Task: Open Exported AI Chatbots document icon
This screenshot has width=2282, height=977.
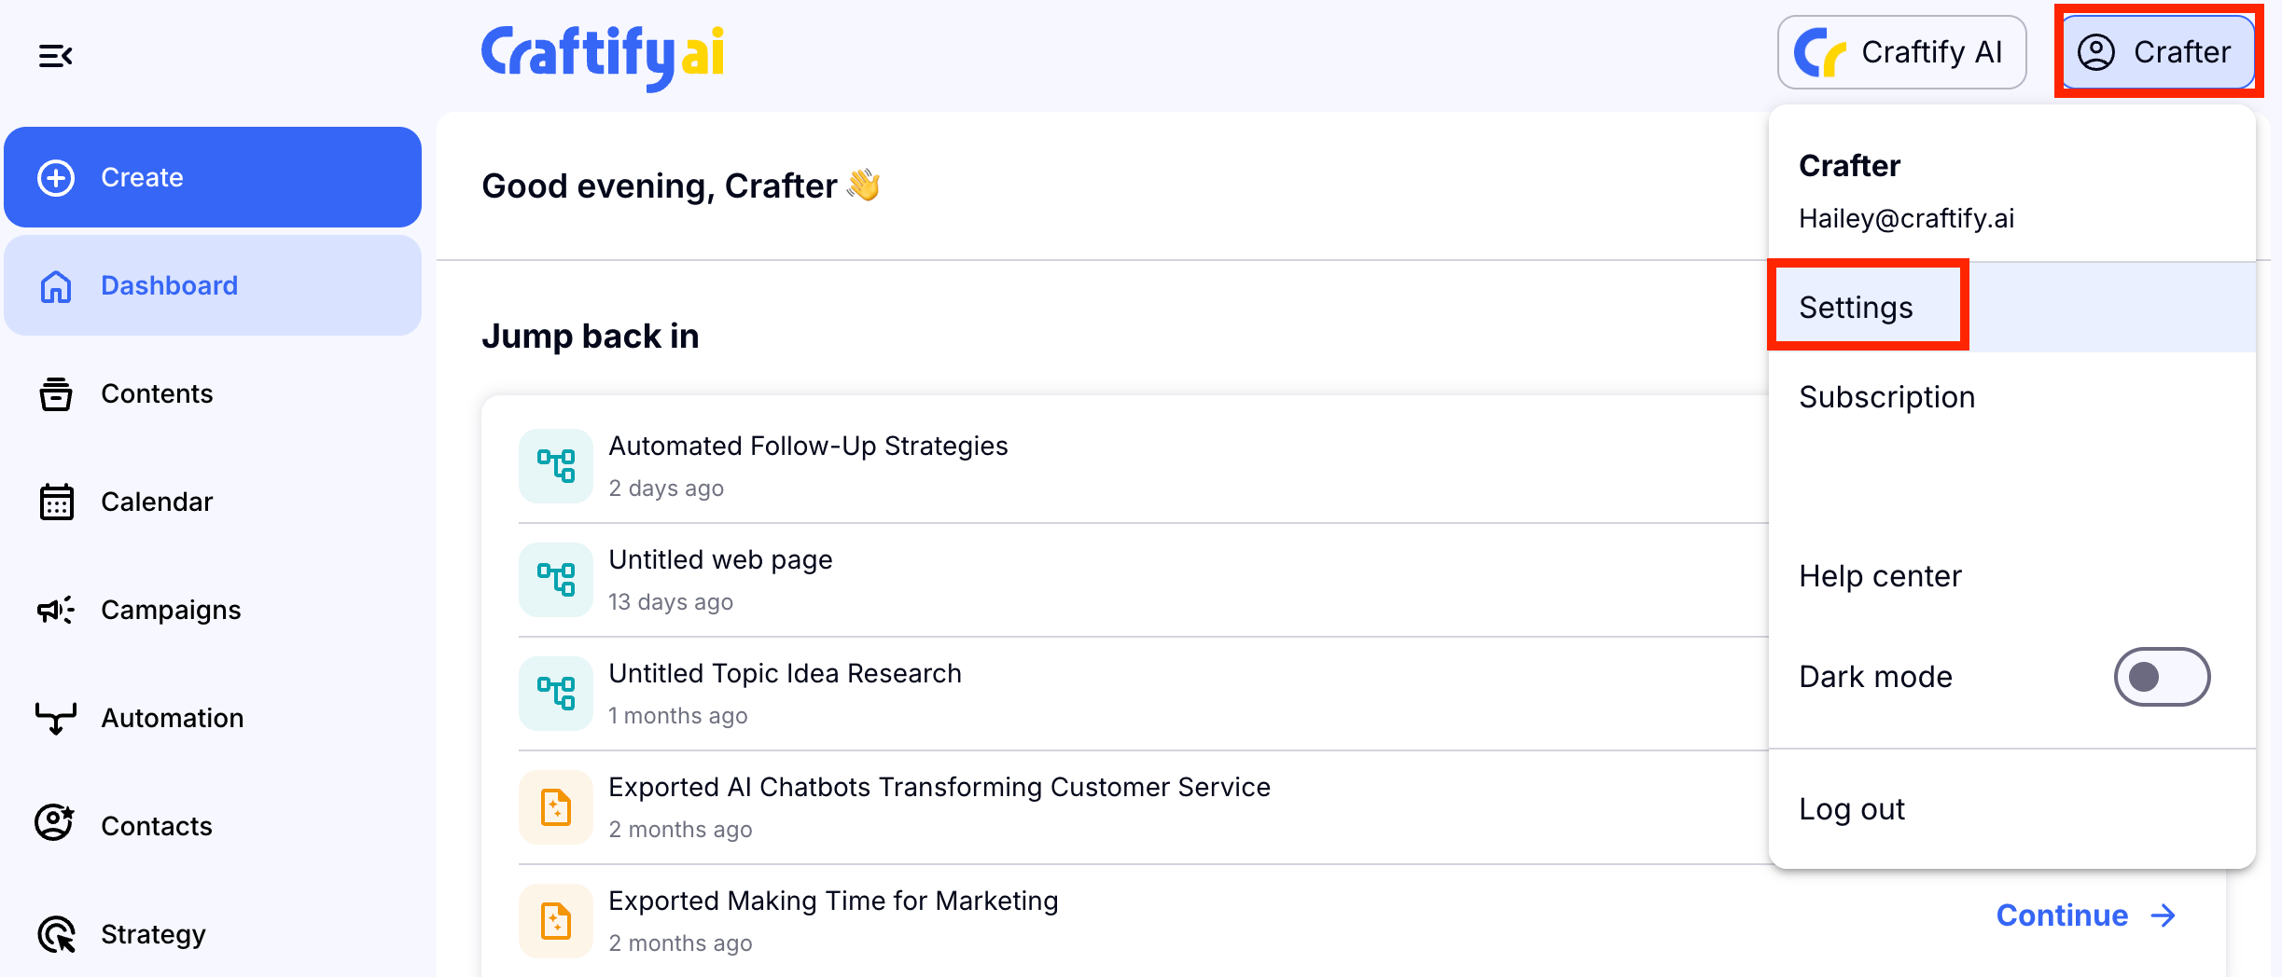Action: (x=556, y=807)
